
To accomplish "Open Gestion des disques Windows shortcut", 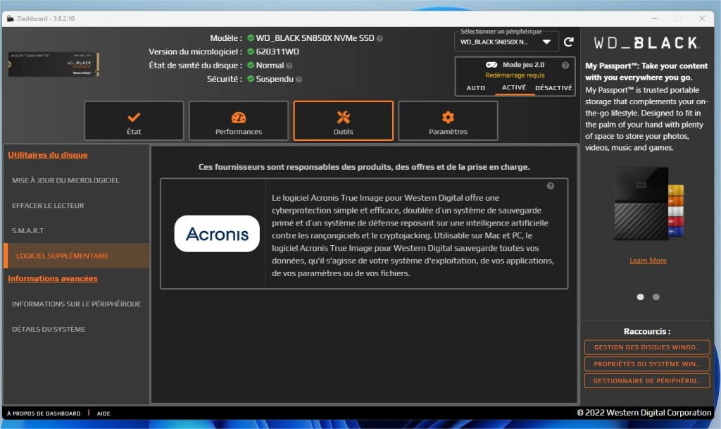I will click(647, 347).
